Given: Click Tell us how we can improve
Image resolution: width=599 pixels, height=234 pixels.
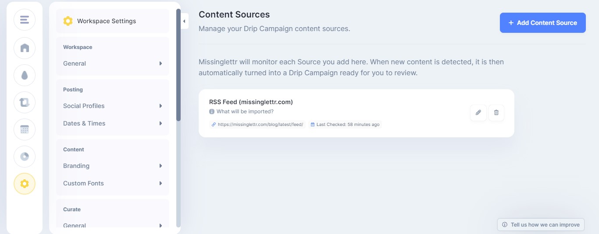Looking at the screenshot, I should (x=541, y=224).
